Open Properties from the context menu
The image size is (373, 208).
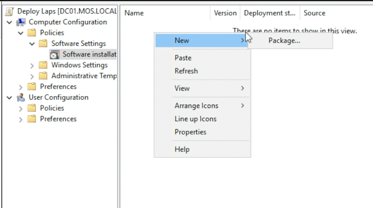click(x=190, y=132)
